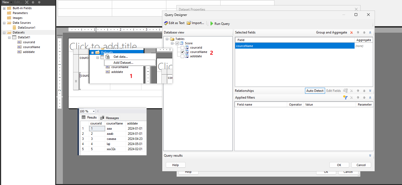Click the DataSet1 table icon in Report Data

click(x=14, y=37)
